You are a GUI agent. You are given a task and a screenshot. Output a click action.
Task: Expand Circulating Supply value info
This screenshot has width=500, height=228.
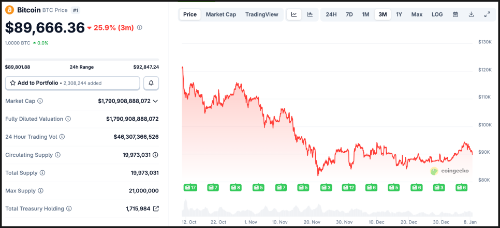(155, 155)
